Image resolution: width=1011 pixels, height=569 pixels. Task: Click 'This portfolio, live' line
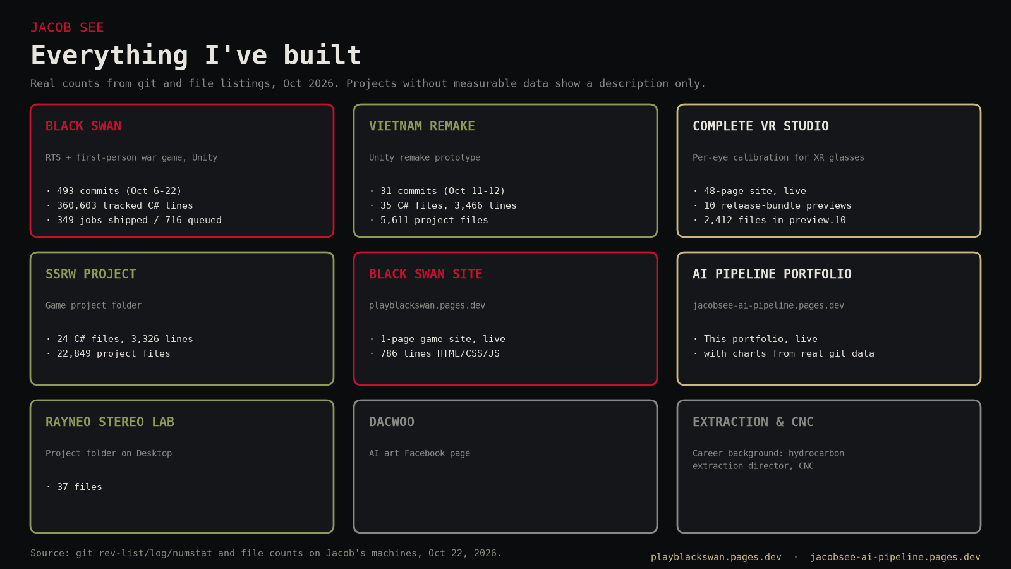point(761,339)
